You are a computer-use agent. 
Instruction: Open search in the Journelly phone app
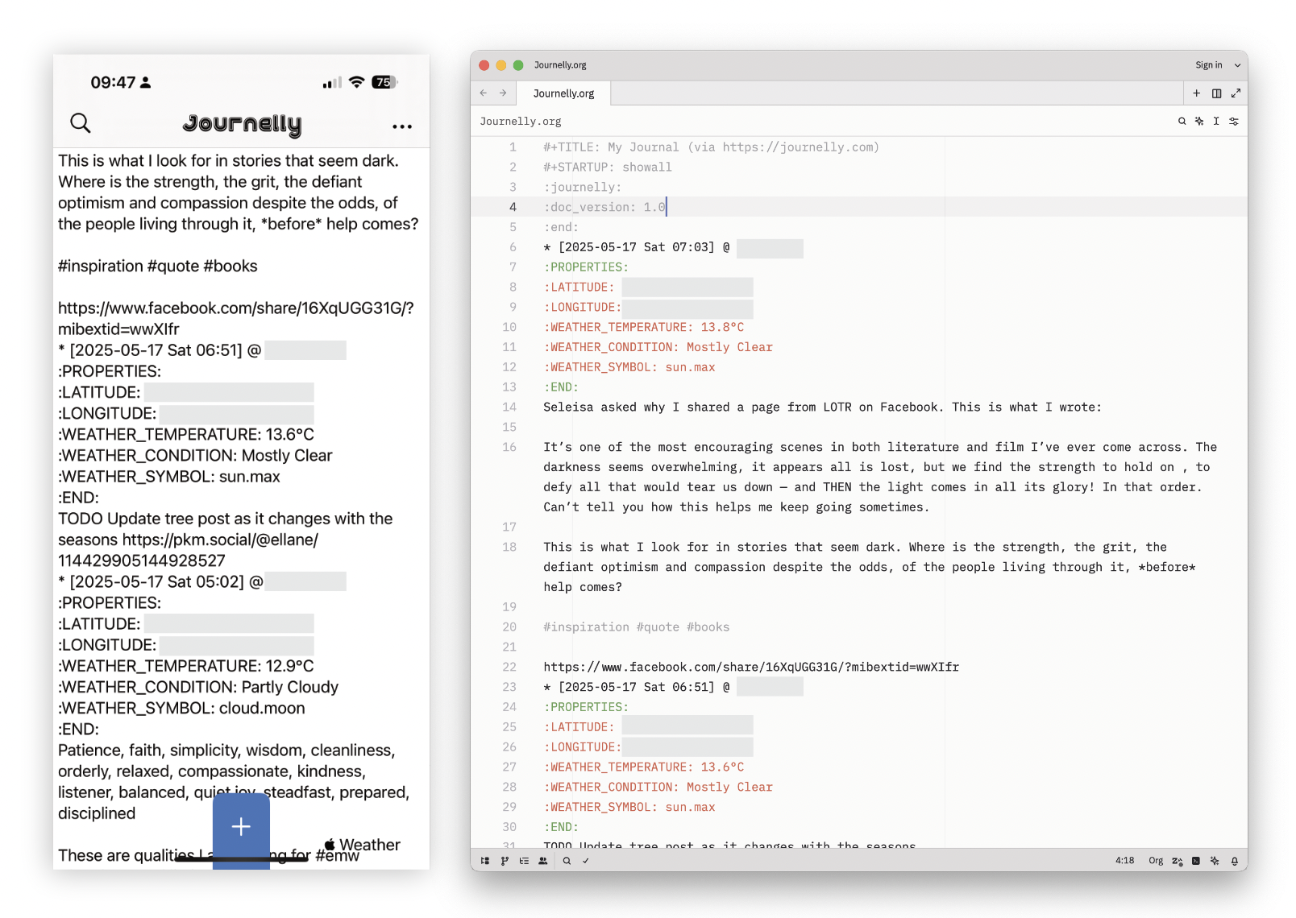[80, 123]
